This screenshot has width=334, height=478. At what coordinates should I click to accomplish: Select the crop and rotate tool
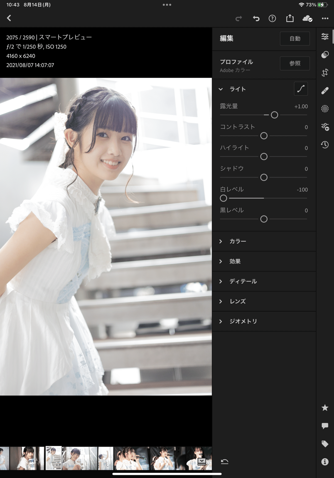(x=325, y=73)
